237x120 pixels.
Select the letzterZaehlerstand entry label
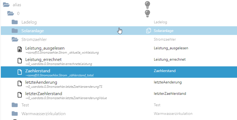tap(44, 94)
